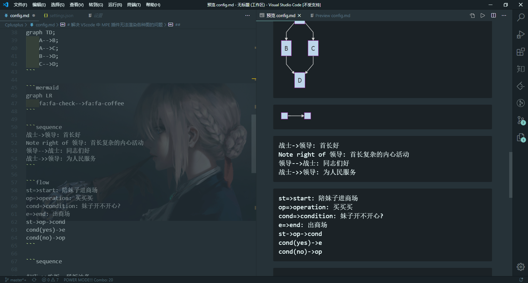This screenshot has width=528, height=283.
Task: Open the Manage gear icon
Action: tap(521, 267)
